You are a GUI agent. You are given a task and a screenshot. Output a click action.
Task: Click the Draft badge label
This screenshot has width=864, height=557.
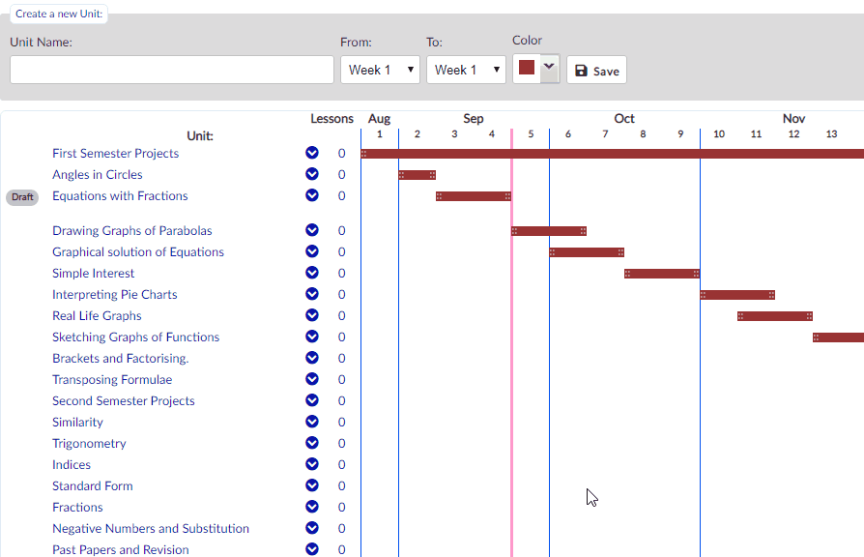(22, 197)
